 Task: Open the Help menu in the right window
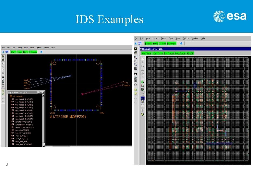(x=203, y=38)
